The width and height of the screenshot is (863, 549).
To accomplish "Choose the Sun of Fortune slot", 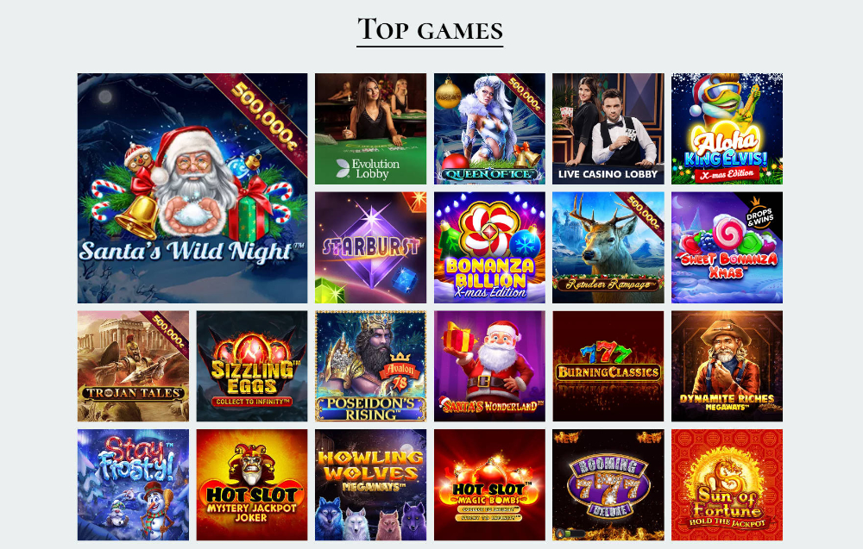I will (727, 484).
